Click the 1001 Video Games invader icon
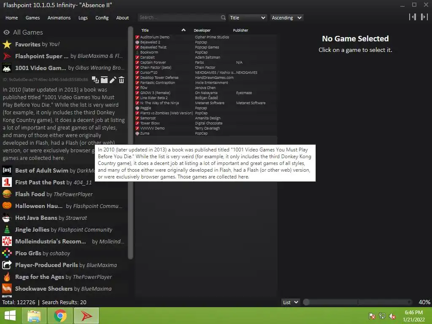The height and width of the screenshot is (324, 432). 7,68
